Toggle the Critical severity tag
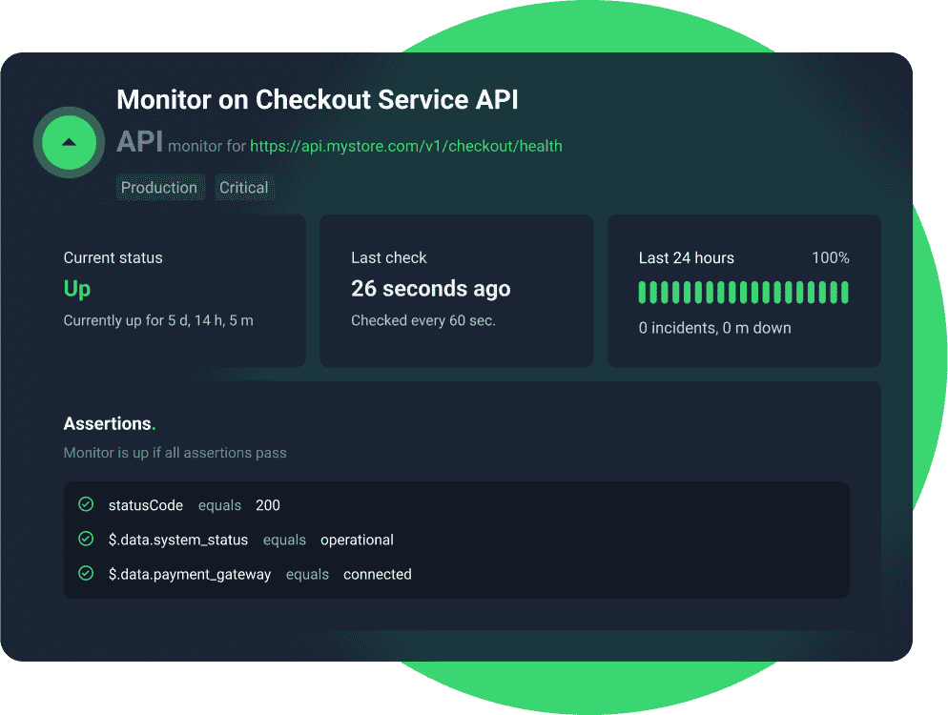 pyautogui.click(x=244, y=187)
